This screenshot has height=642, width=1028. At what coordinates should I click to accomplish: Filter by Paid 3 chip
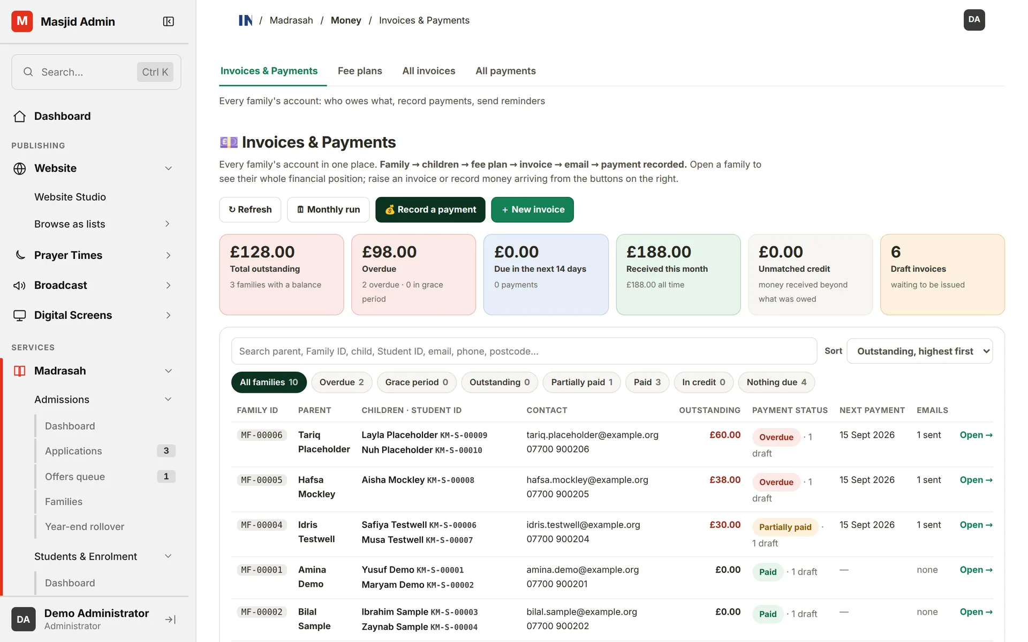click(x=647, y=382)
